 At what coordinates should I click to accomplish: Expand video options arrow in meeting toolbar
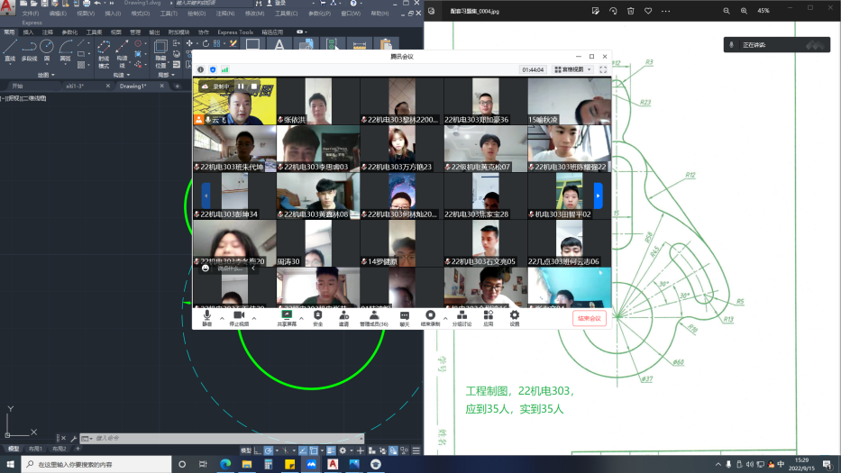254,319
